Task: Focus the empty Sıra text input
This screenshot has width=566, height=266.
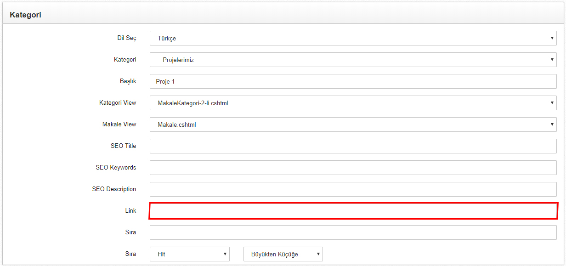Action: pos(353,232)
